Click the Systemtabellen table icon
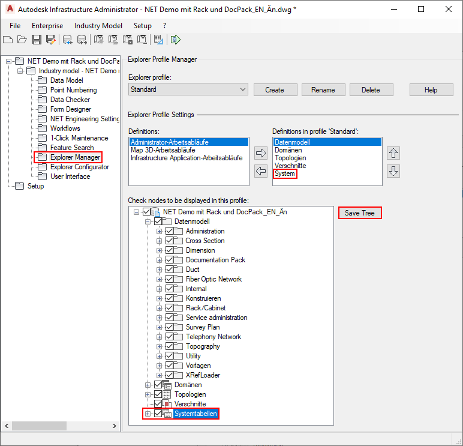Viewport: 463px width, 446px height. coord(167,414)
